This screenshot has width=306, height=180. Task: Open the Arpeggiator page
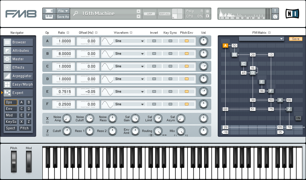click(x=18, y=76)
